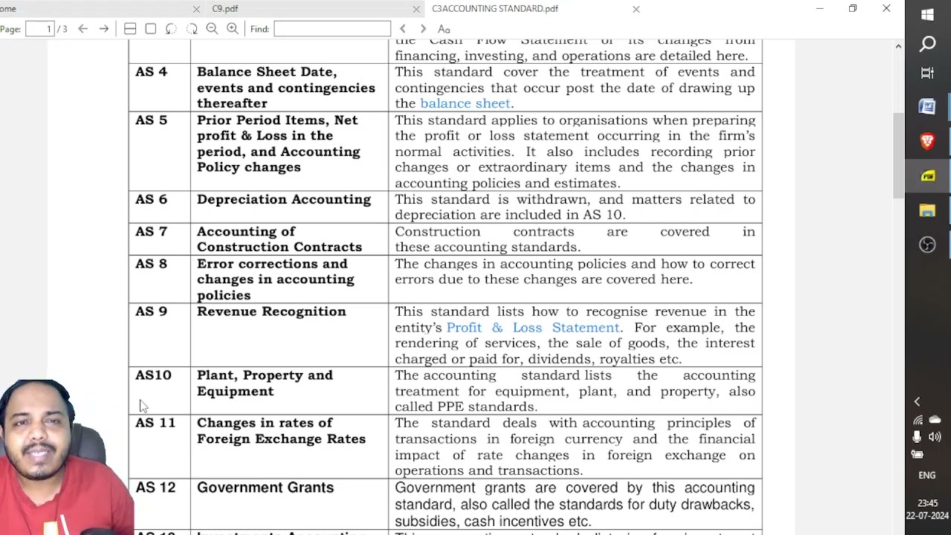Expand the hidden system tray icons
The image size is (951, 535).
click(917, 402)
